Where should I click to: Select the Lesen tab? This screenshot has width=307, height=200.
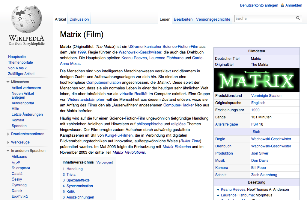click(165, 19)
